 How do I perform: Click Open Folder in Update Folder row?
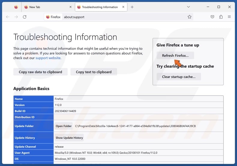[64, 126]
